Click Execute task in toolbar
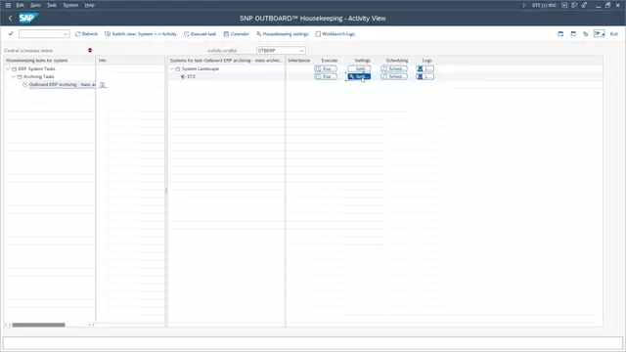626x352 pixels. tap(200, 34)
